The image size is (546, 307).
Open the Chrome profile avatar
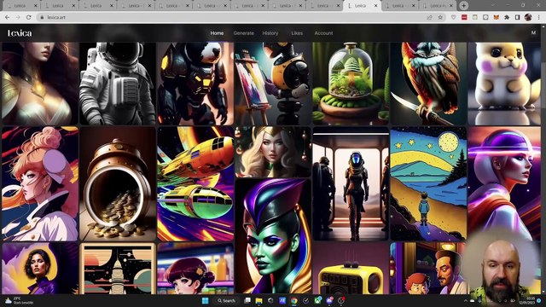(528, 17)
